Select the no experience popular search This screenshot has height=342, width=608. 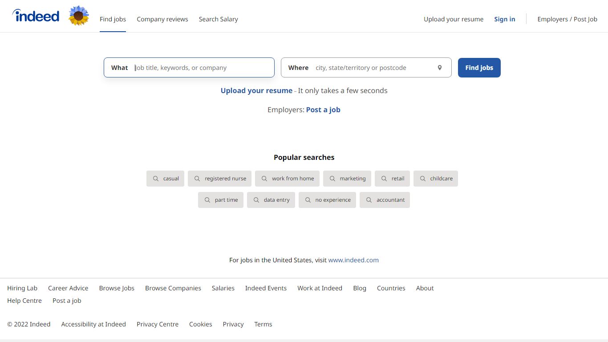(327, 200)
